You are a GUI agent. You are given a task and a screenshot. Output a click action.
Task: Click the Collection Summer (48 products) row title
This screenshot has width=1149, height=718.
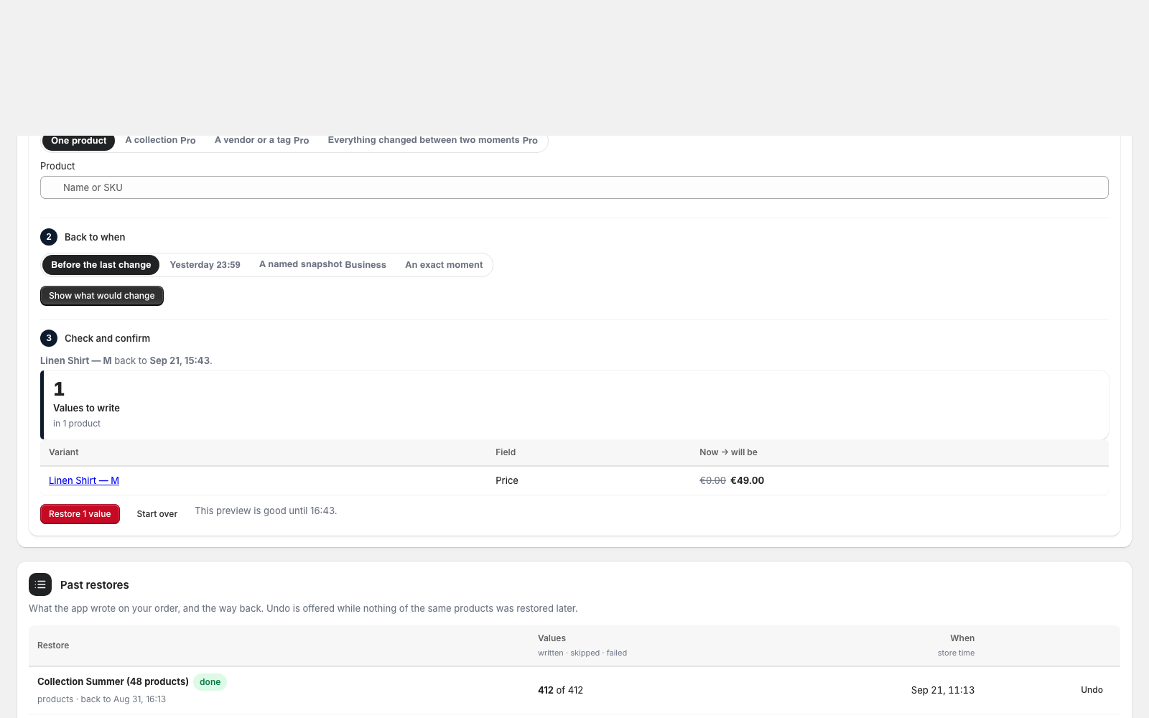pos(113,681)
